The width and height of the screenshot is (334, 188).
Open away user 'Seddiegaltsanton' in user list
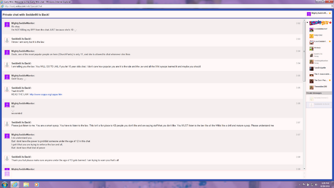pyautogui.click(x=319, y=62)
